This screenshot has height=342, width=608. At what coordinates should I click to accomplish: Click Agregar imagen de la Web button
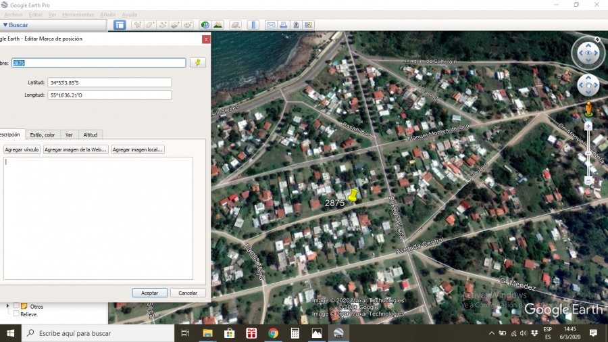75,149
